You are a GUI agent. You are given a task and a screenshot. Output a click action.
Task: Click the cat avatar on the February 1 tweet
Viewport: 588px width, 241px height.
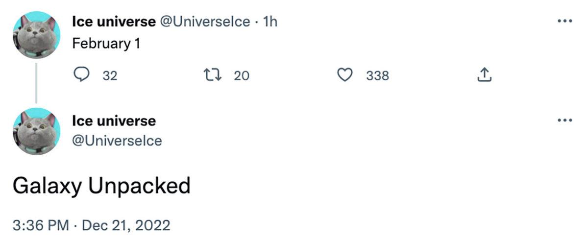pos(36,35)
